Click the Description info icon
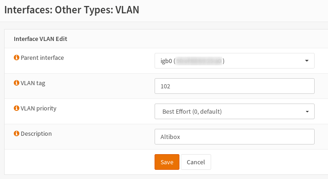The width and height of the screenshot is (328, 179). point(16,133)
